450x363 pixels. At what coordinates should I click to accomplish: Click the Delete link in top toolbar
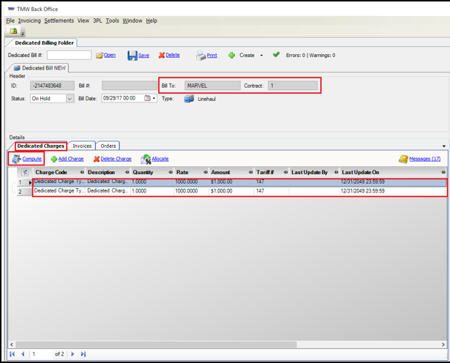click(x=173, y=55)
